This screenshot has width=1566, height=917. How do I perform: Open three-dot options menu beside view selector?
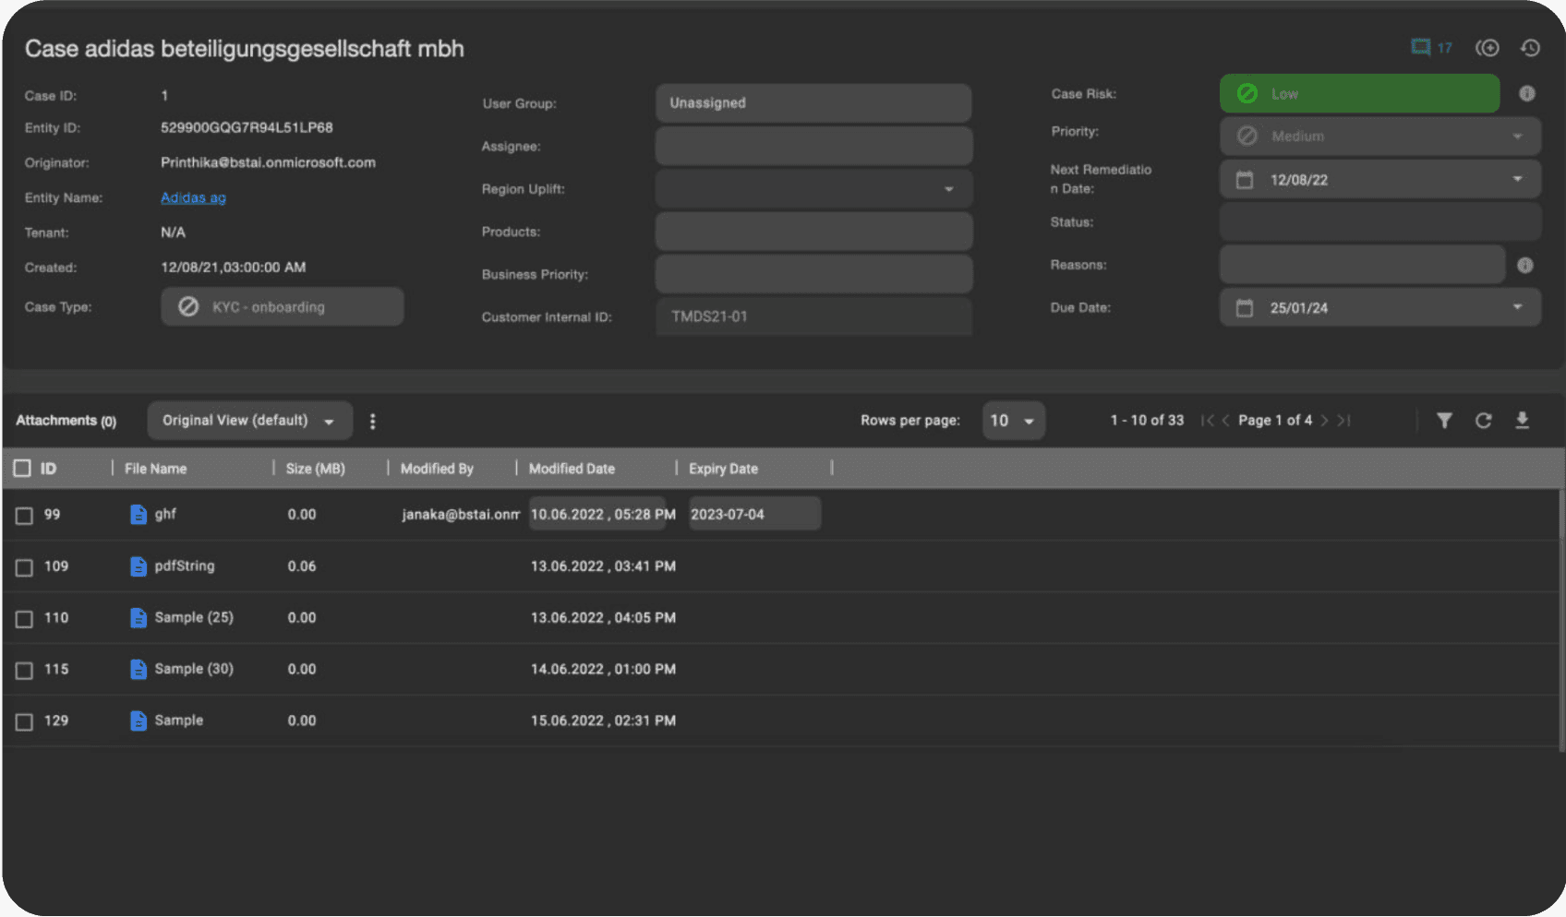click(373, 422)
